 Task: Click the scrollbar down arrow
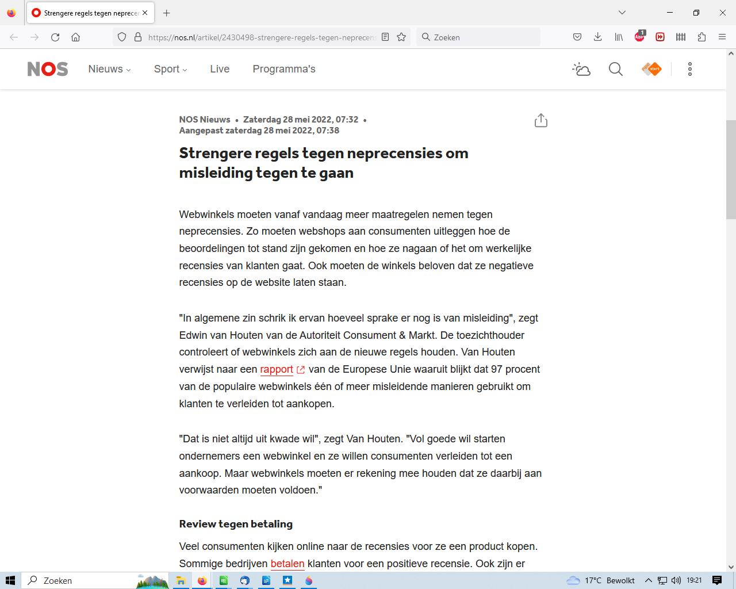731,567
